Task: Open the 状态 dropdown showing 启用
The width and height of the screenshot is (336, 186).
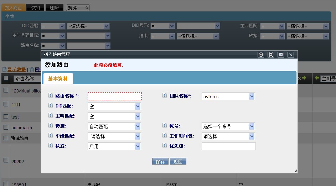Action: [x=114, y=146]
